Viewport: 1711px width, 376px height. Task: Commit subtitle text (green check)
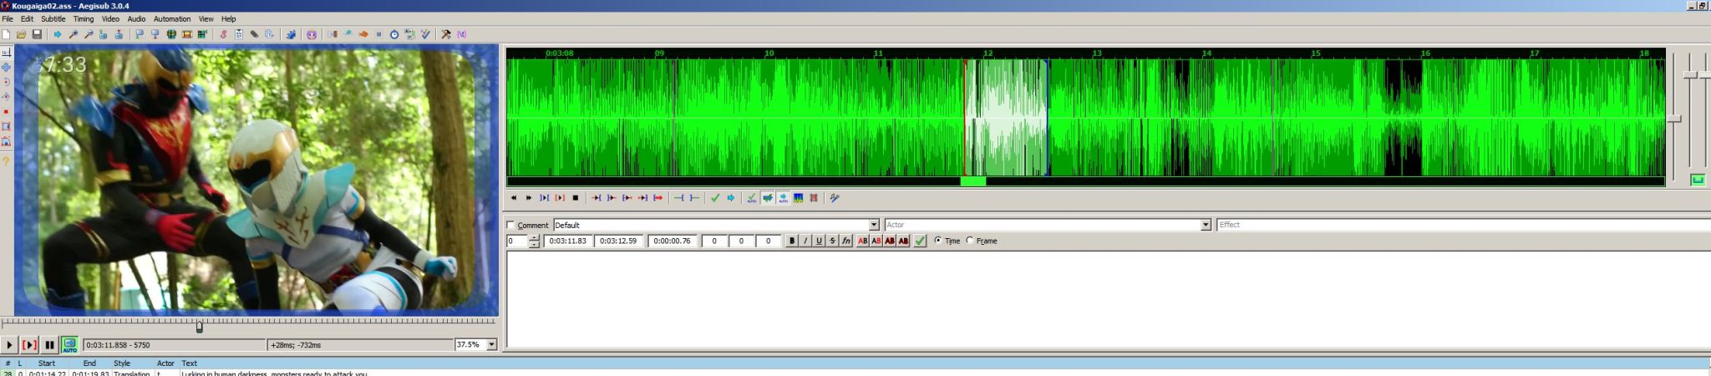click(x=920, y=241)
